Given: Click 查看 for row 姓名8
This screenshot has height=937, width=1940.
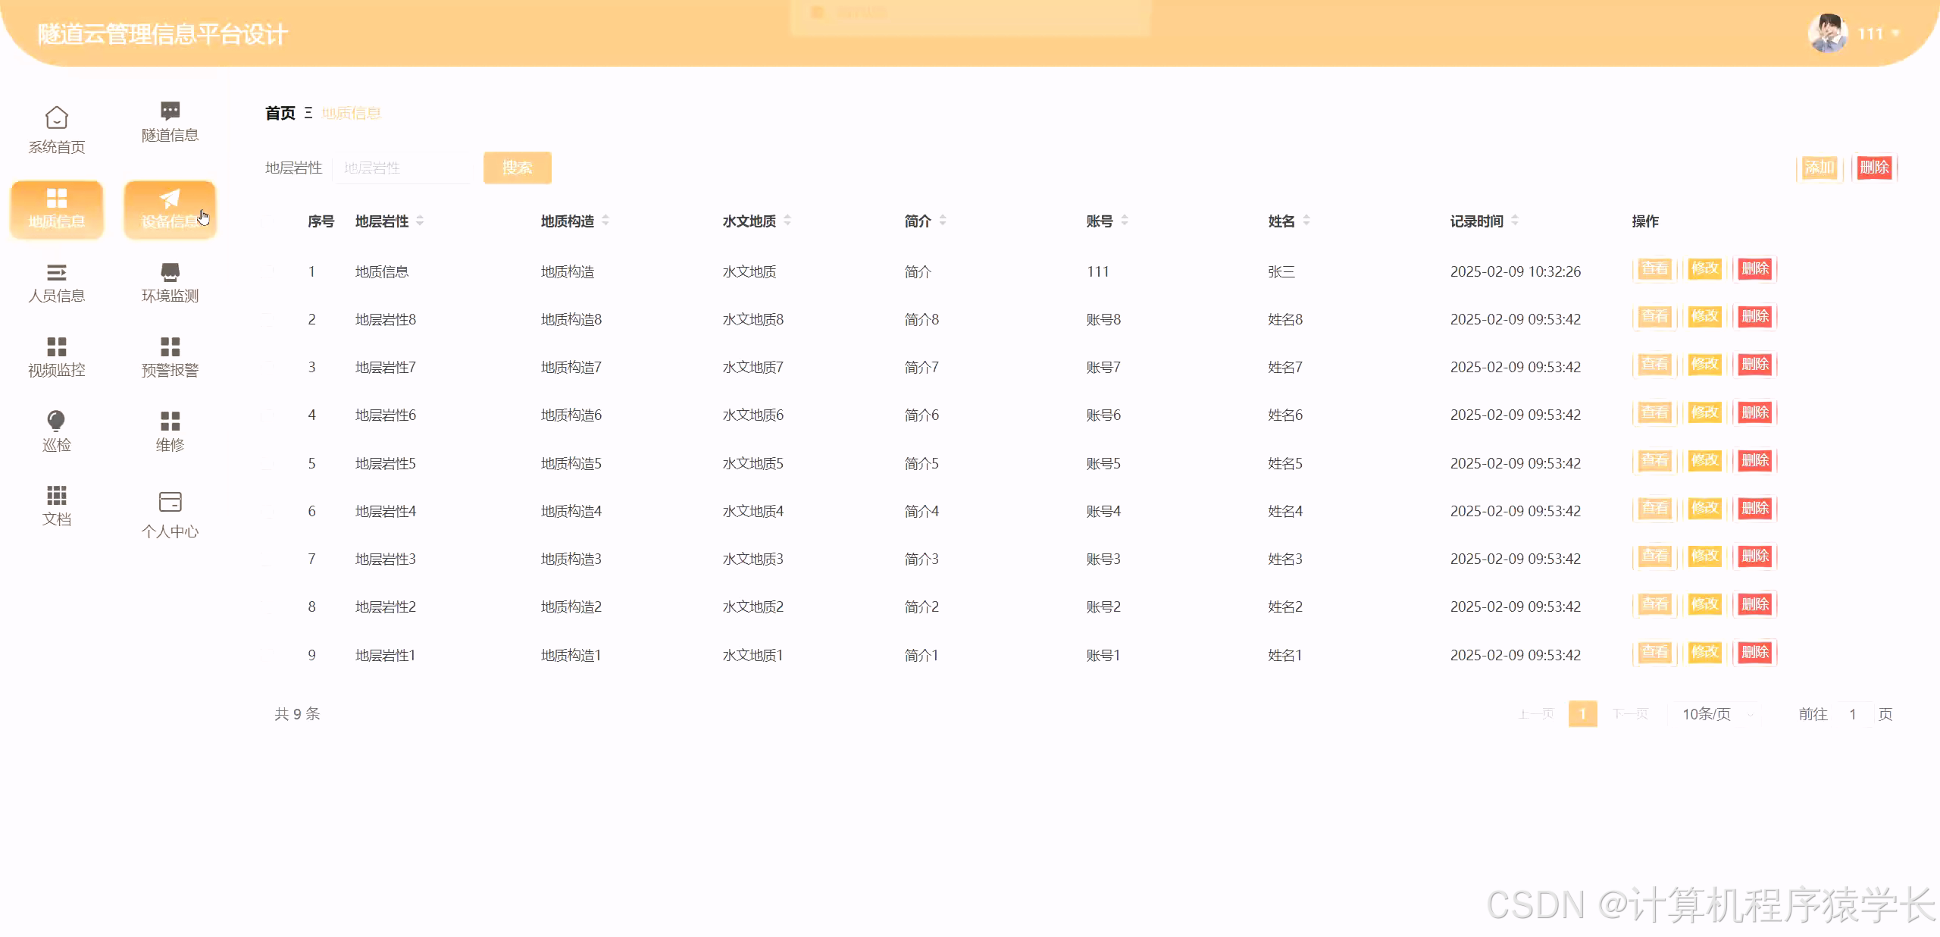Looking at the screenshot, I should pyautogui.click(x=1655, y=317).
